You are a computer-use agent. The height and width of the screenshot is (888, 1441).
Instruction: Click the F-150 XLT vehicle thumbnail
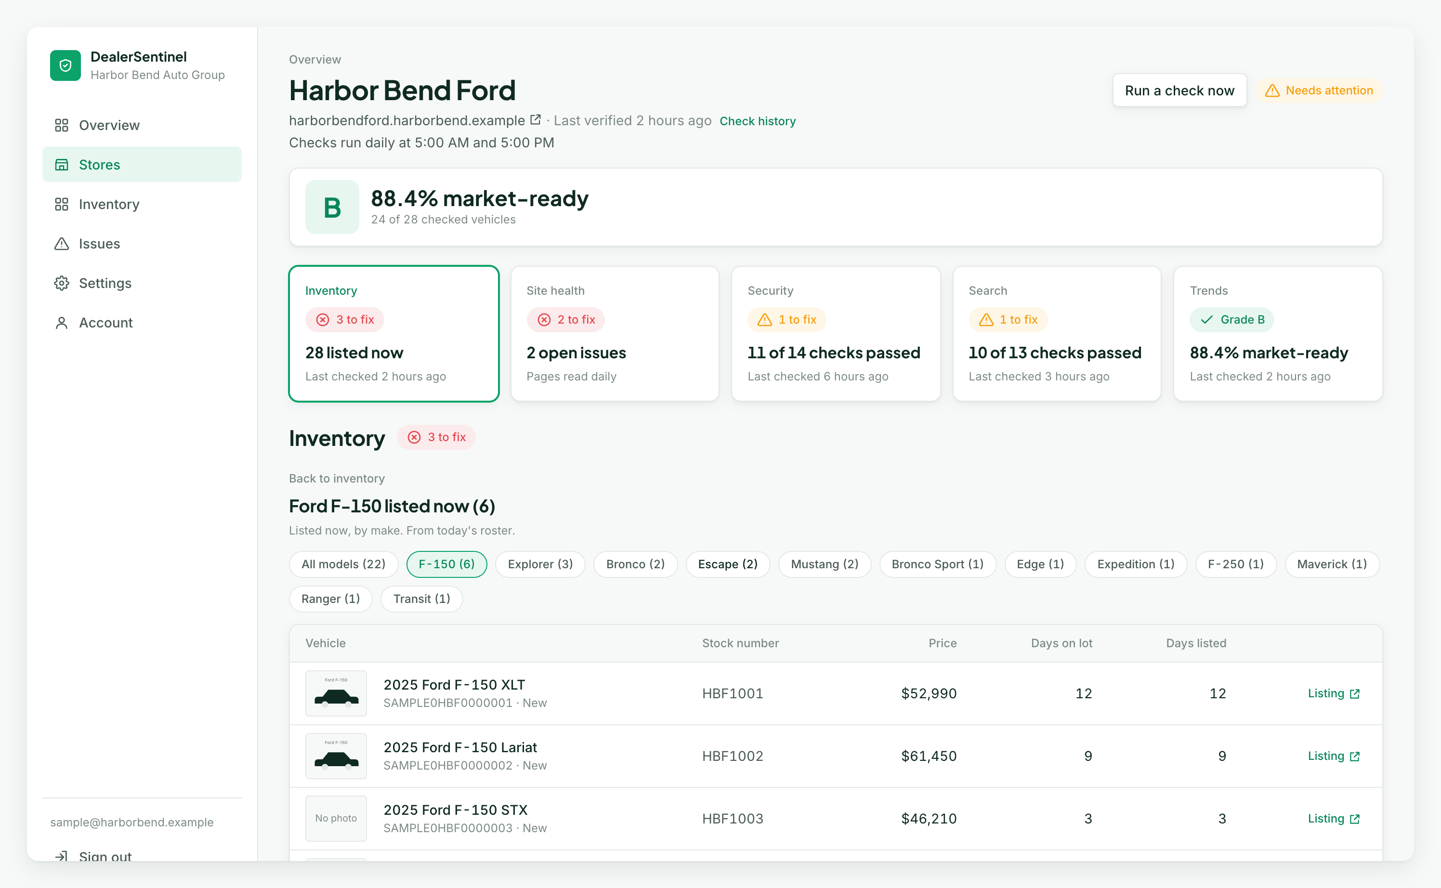pos(336,693)
